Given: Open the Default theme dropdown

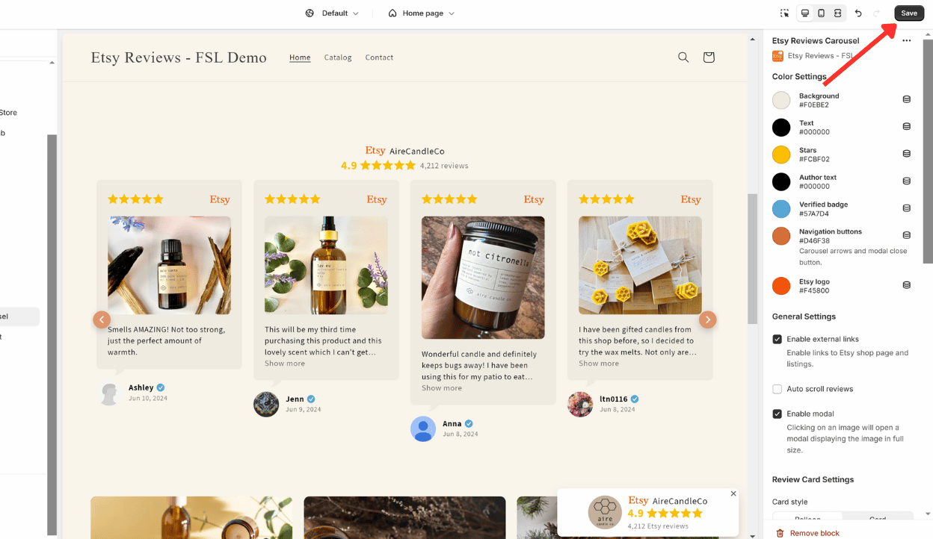Looking at the screenshot, I should tap(332, 13).
